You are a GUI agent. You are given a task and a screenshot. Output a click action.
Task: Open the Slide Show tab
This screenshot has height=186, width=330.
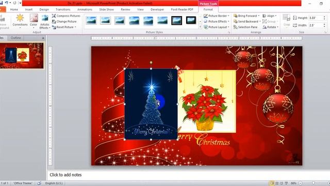pos(107,9)
